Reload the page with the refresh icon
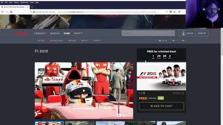The width and height of the screenshot is (223, 125). click(179, 12)
